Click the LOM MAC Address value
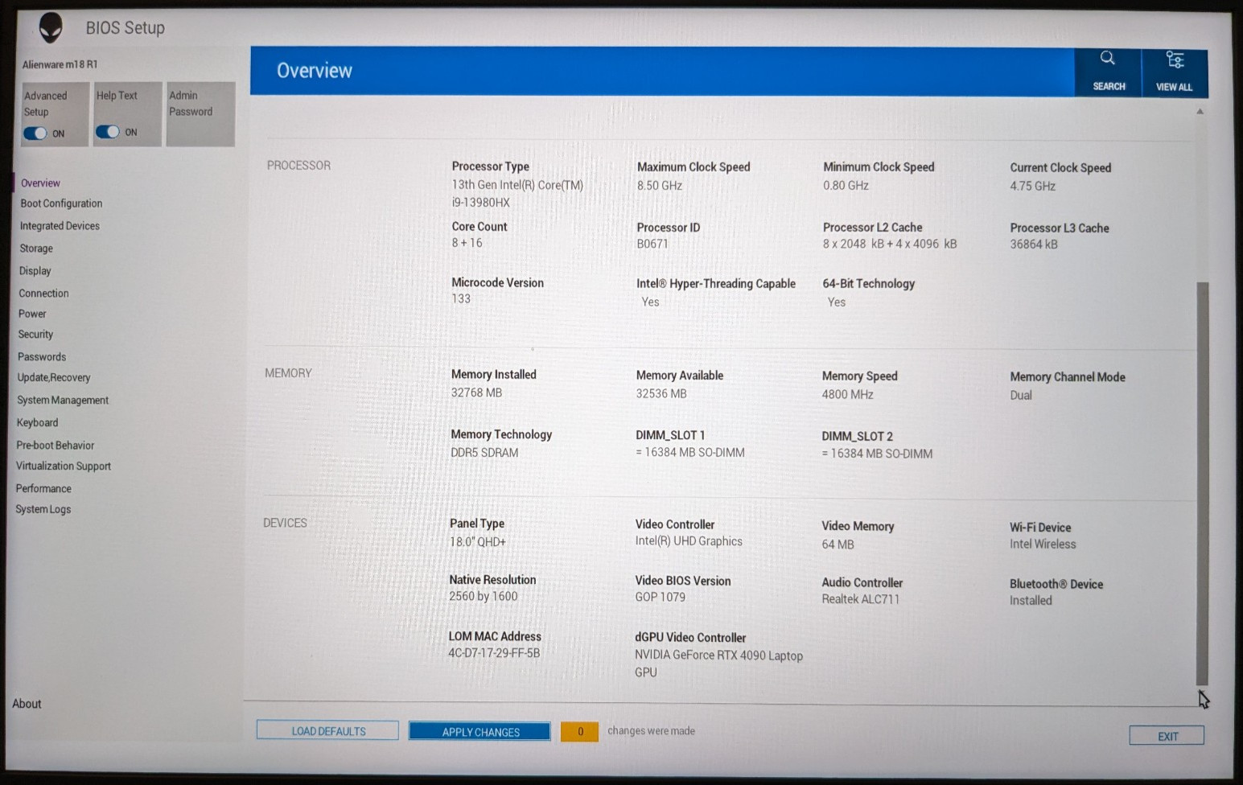 point(494,653)
